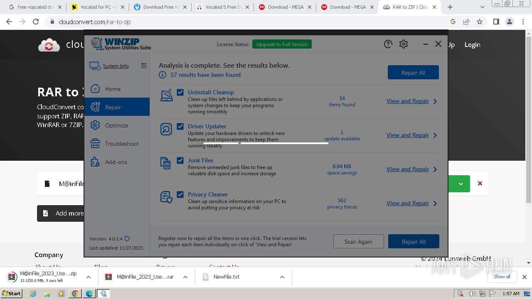The height and width of the screenshot is (299, 532).
Task: Expand arrow next to Junk Files View and Repair
Action: 435,169
